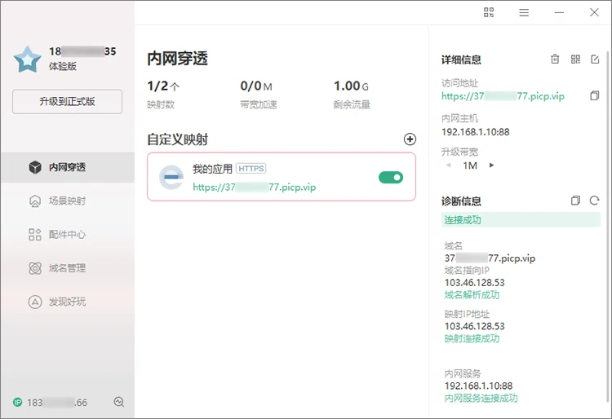Click the 自定义映射 heading

[x=178, y=139]
